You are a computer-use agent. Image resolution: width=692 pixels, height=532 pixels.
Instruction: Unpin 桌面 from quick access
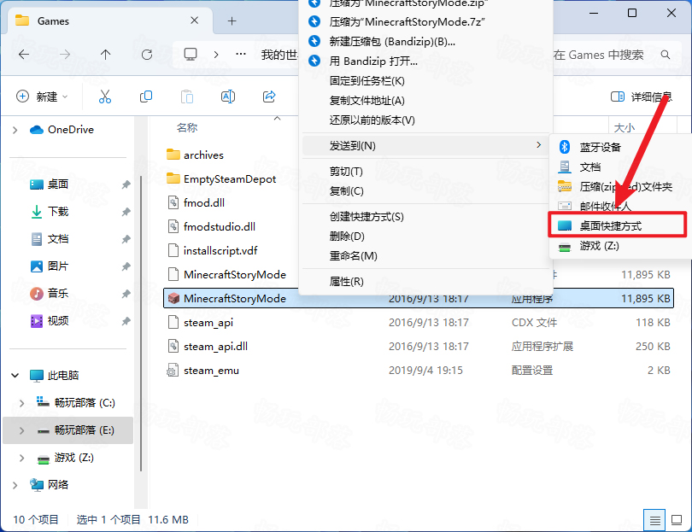pyautogui.click(x=126, y=184)
